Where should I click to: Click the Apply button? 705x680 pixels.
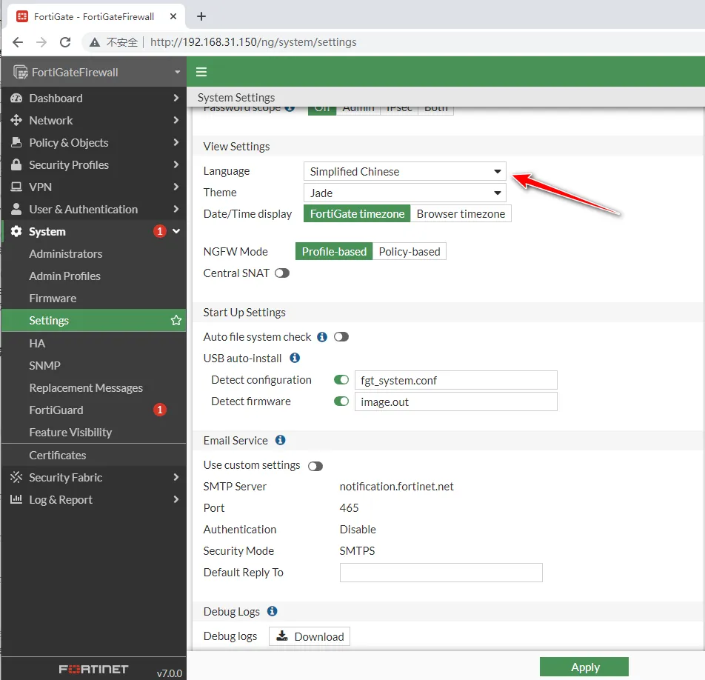(584, 667)
